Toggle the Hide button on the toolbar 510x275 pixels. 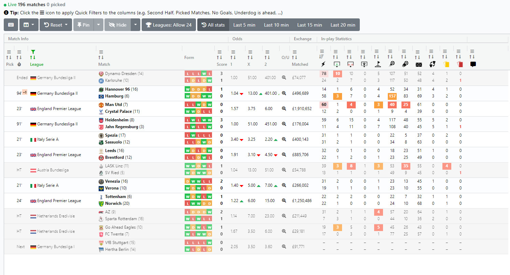[117, 25]
